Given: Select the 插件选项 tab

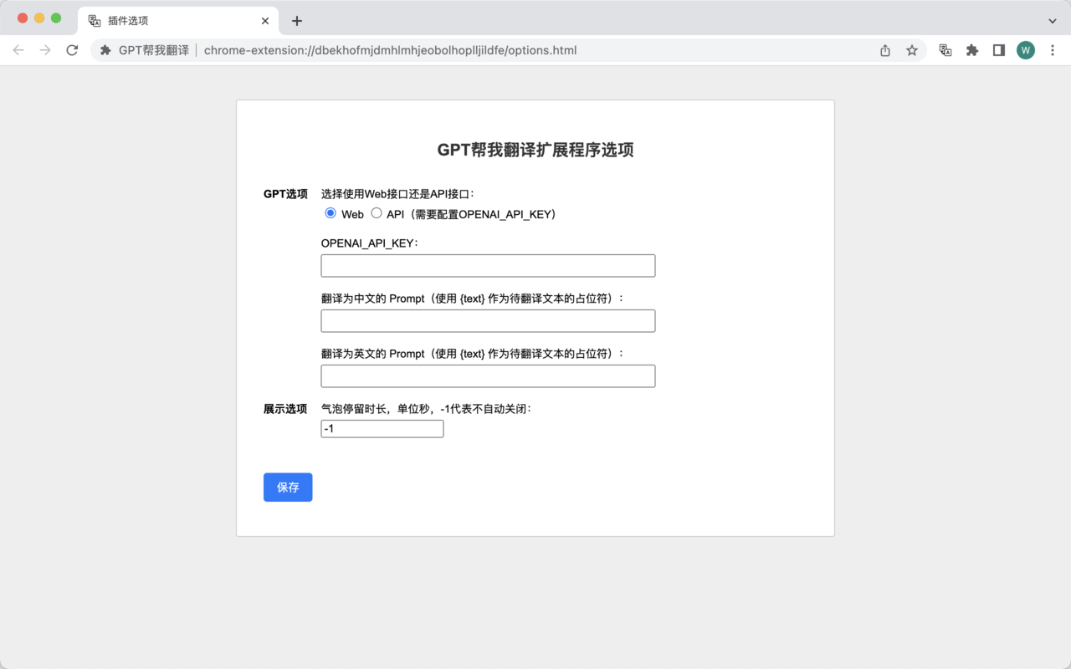Looking at the screenshot, I should pos(179,21).
